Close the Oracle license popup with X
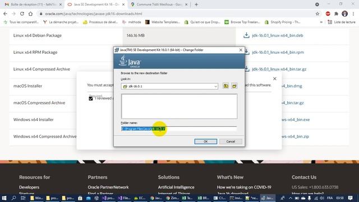This screenshot has height=202, width=359. (275, 79)
